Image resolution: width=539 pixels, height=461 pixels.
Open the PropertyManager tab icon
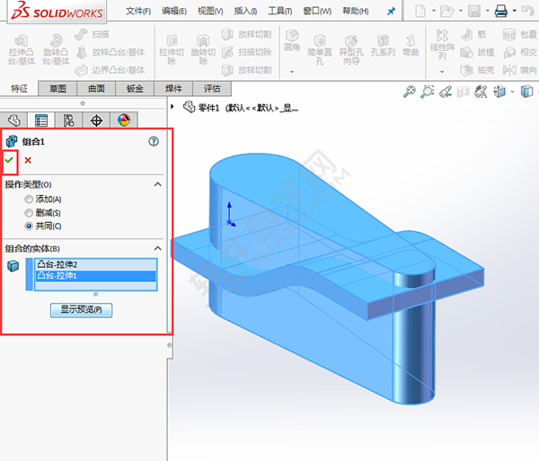40,120
